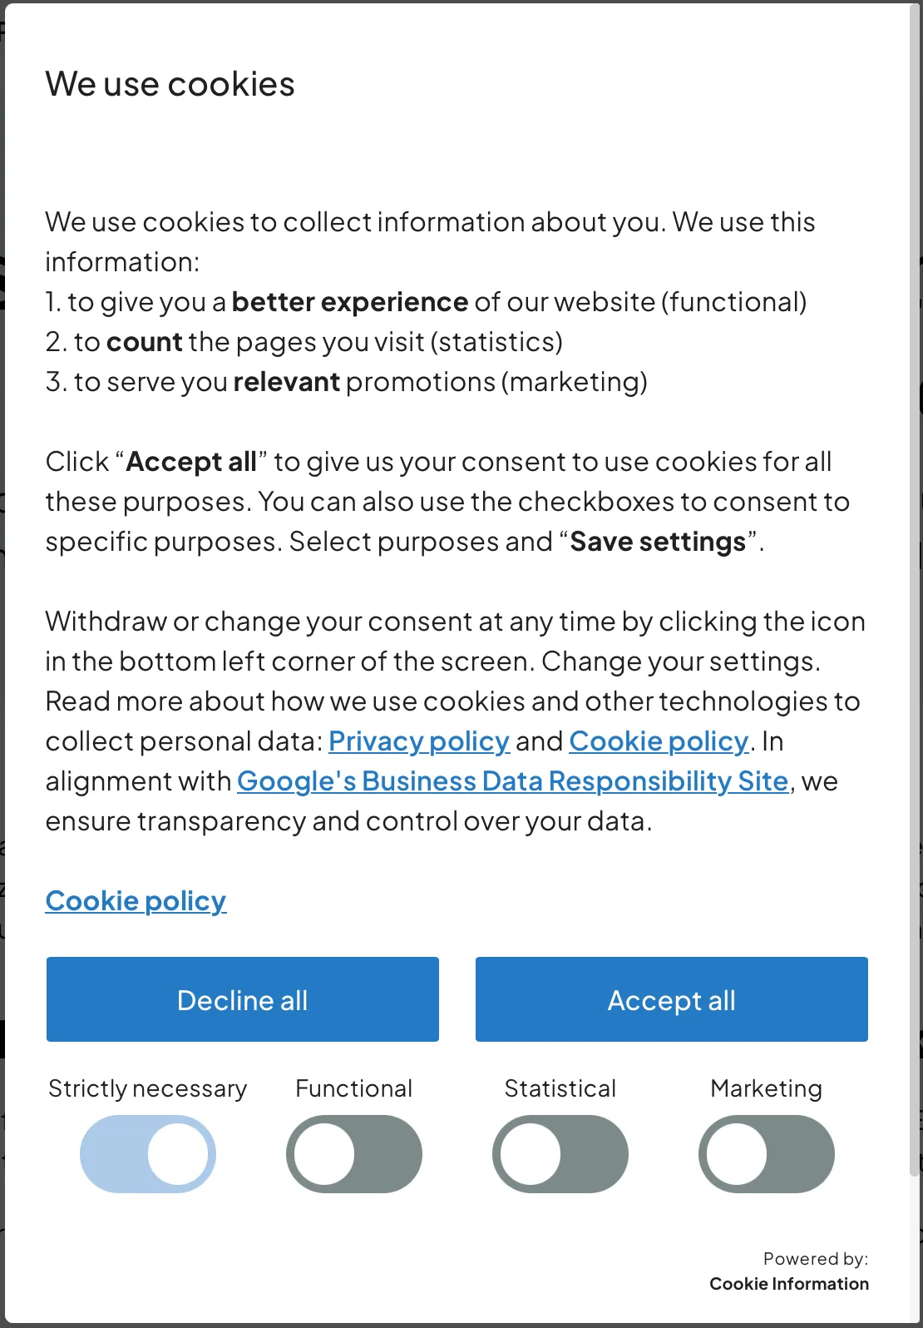Open the Cookie policy link in the paragraph

point(659,741)
